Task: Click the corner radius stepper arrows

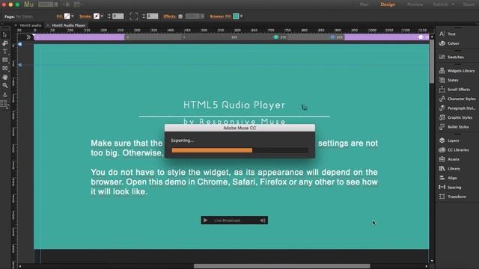Action: coord(143,16)
